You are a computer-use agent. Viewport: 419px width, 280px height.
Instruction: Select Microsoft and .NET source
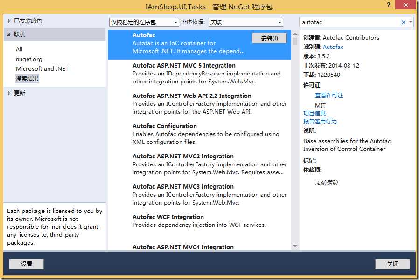click(42, 68)
